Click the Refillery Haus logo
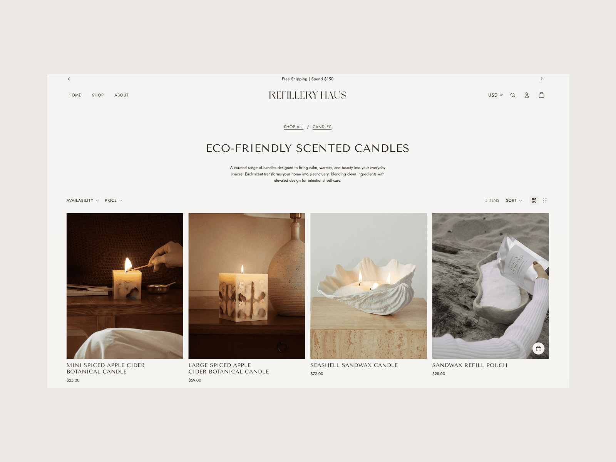The height and width of the screenshot is (462, 616). click(308, 95)
